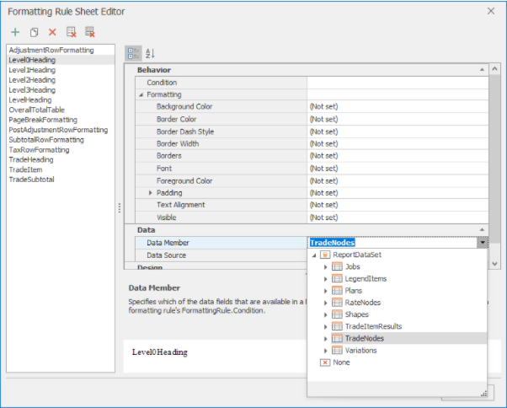Choose TradeItemResults in data member tree
The image size is (507, 408).
(x=373, y=326)
